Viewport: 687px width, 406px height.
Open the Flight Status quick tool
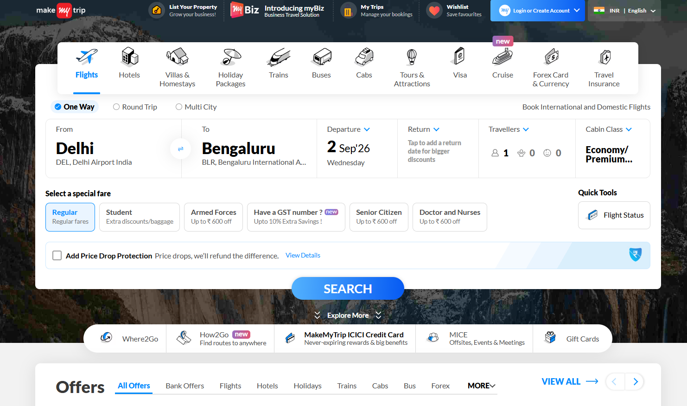[x=614, y=215]
